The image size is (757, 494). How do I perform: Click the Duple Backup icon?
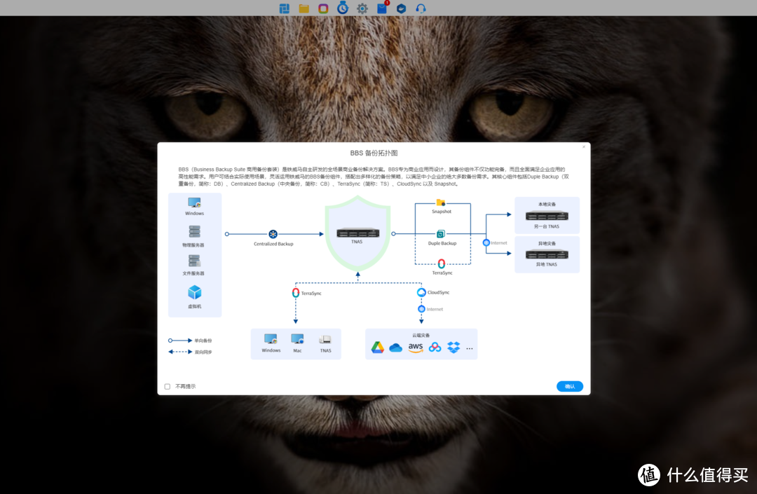tap(442, 234)
